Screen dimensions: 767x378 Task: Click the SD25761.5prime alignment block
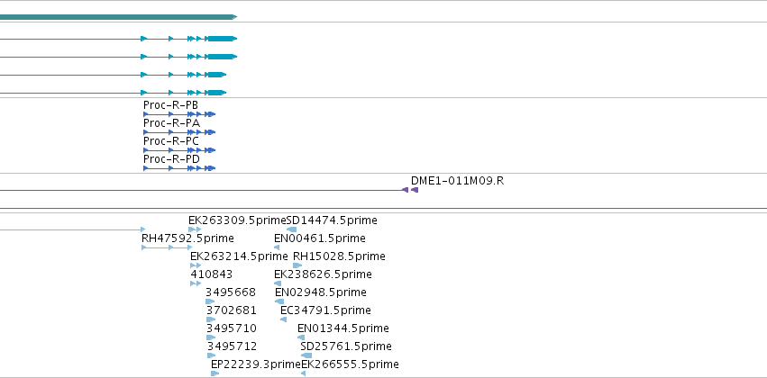coord(306,355)
